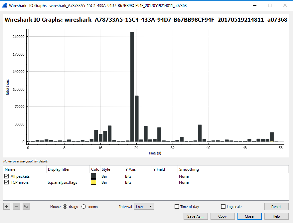
Task: Click the Copy button
Action: pyautogui.click(x=222, y=216)
